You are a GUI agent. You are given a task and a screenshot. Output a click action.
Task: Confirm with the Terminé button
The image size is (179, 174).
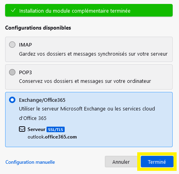[x=157, y=162]
